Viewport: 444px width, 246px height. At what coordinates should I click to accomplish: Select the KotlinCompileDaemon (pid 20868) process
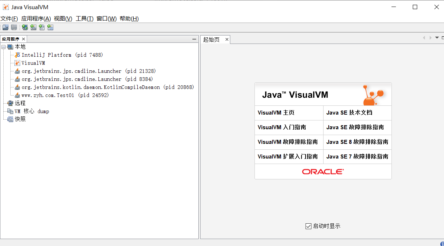click(x=108, y=87)
